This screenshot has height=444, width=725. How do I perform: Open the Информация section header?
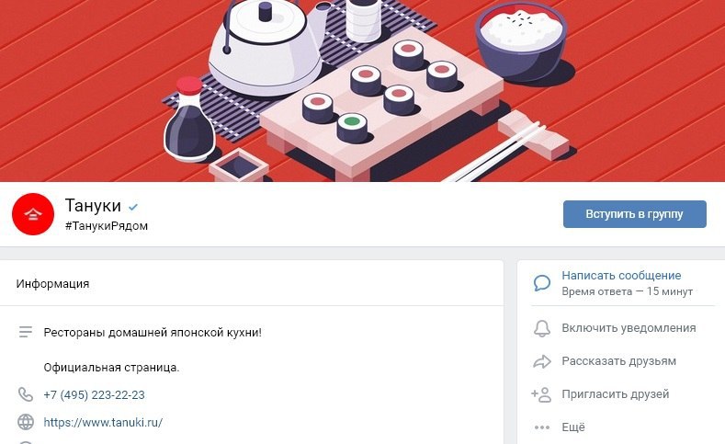tap(52, 283)
